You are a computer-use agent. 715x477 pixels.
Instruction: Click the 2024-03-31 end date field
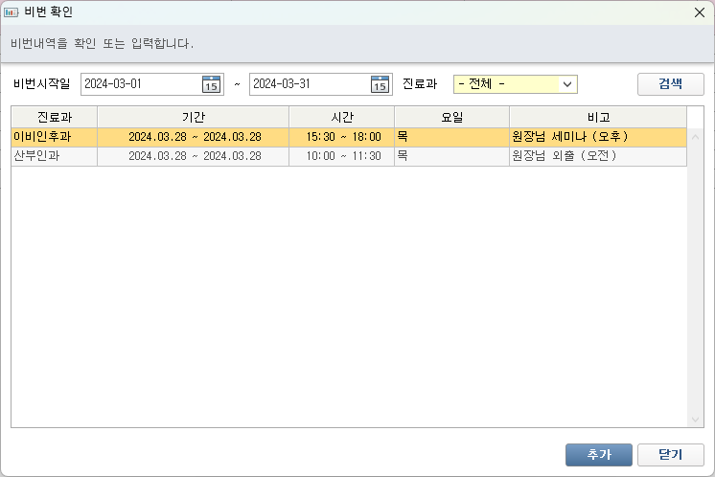point(309,84)
